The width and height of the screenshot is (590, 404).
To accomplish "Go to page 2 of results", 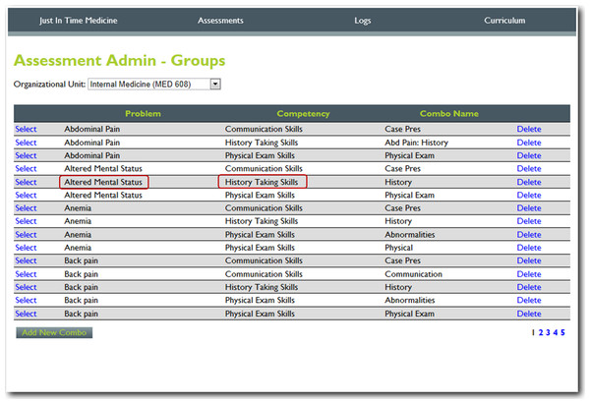I will (x=541, y=332).
